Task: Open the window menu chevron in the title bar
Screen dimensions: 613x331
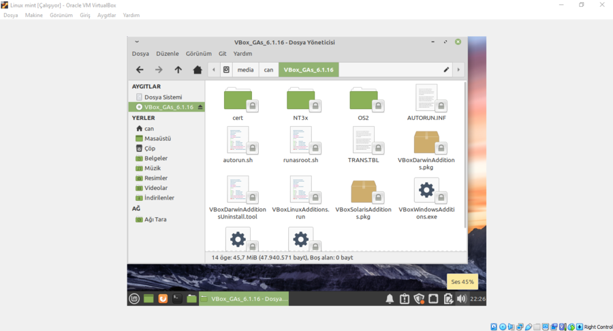Action: pyautogui.click(x=137, y=42)
